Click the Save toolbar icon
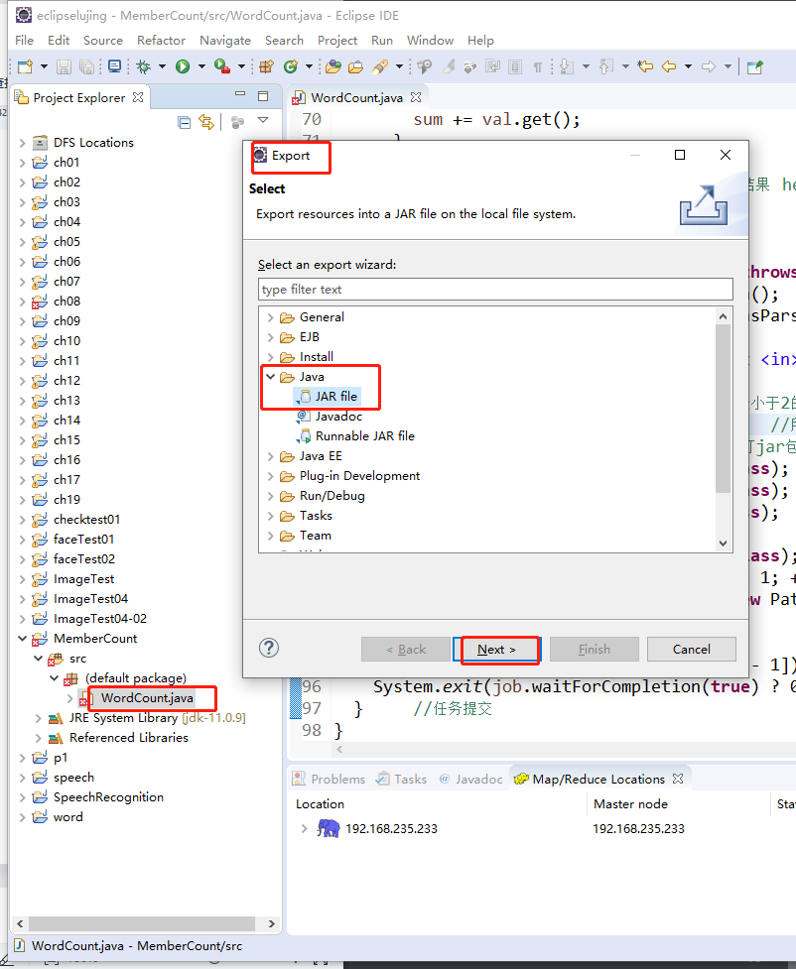The height and width of the screenshot is (969, 796). pyautogui.click(x=64, y=66)
